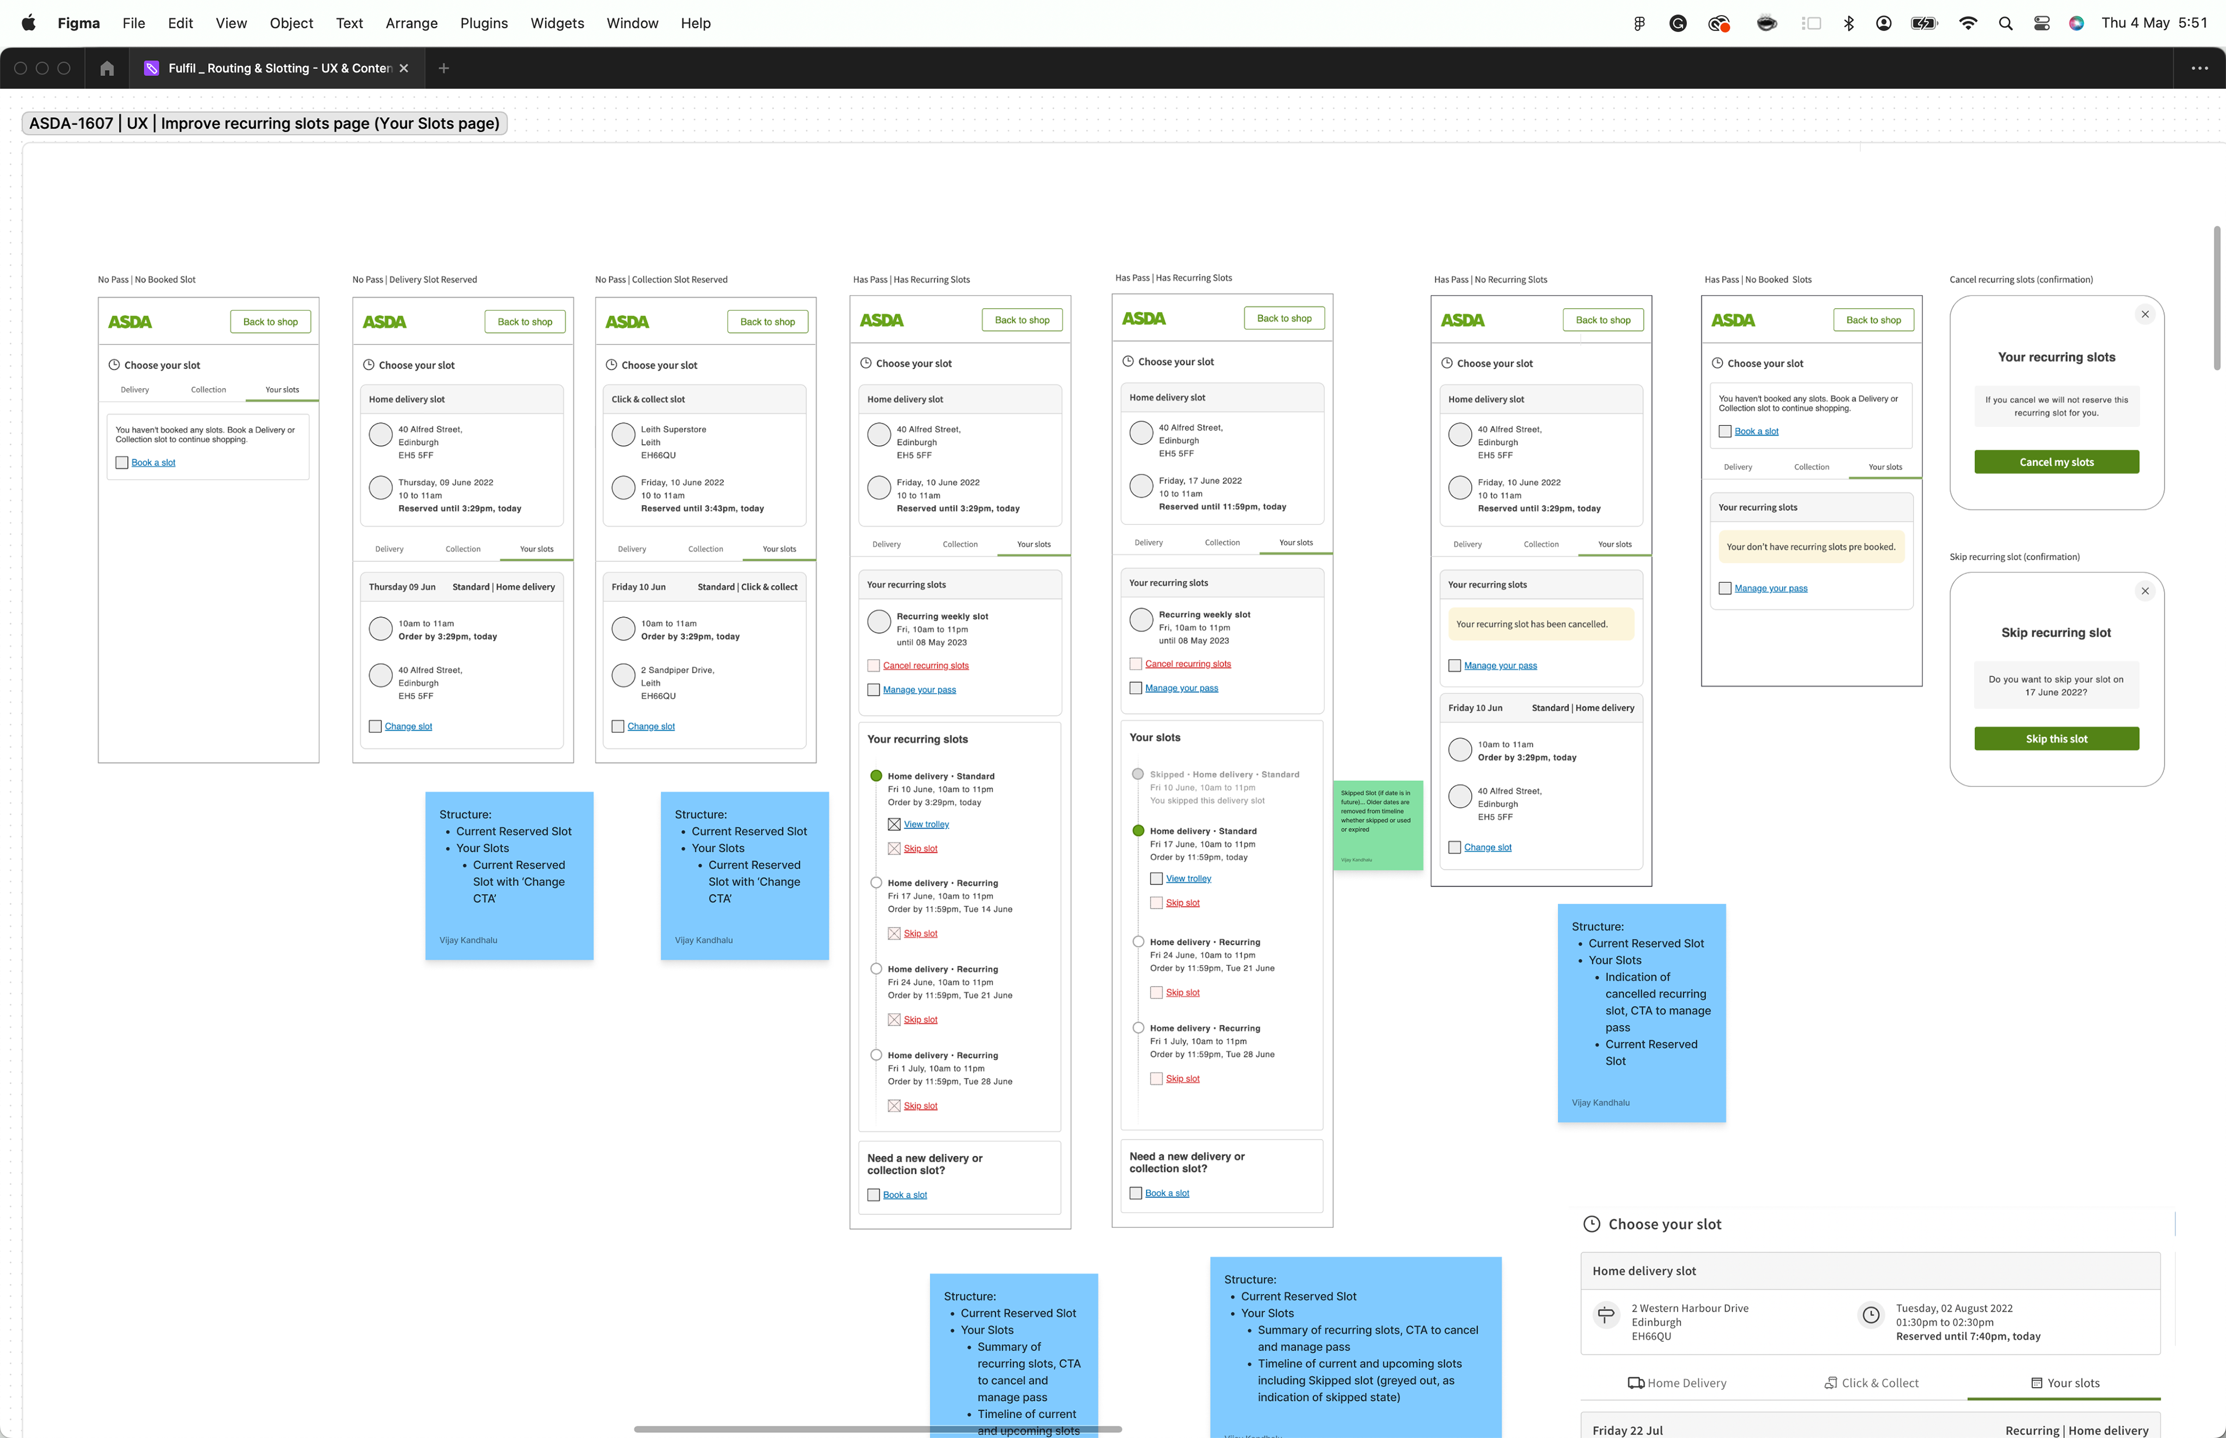Close the Fulfil Routing & Slotting tab

(403, 68)
